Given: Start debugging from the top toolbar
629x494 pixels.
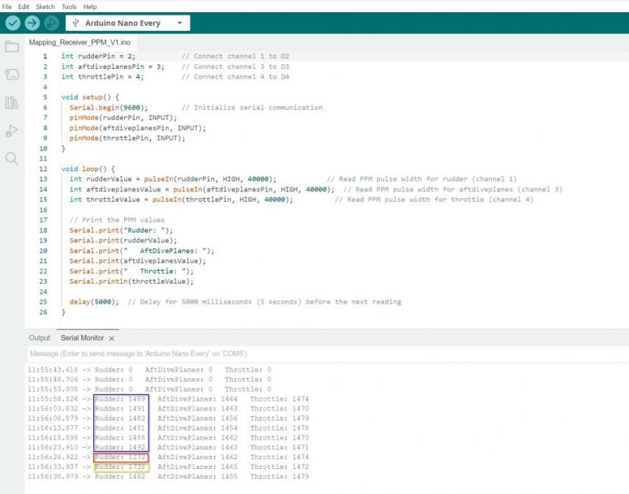Looking at the screenshot, I should pos(52,23).
